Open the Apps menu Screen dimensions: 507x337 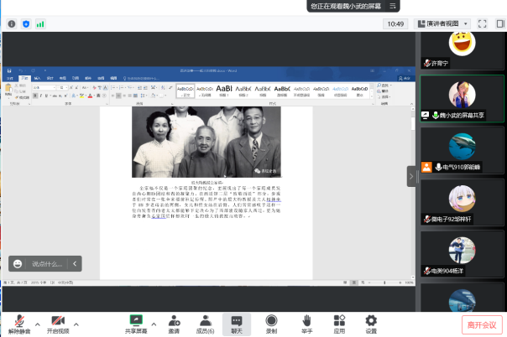click(x=339, y=324)
